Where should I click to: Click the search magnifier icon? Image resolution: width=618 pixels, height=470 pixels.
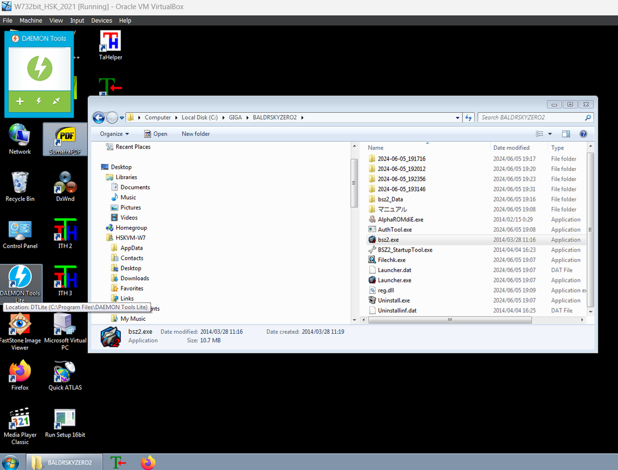pos(587,117)
